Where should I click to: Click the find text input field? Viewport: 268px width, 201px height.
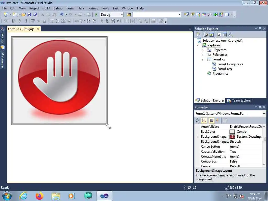pos(155,15)
